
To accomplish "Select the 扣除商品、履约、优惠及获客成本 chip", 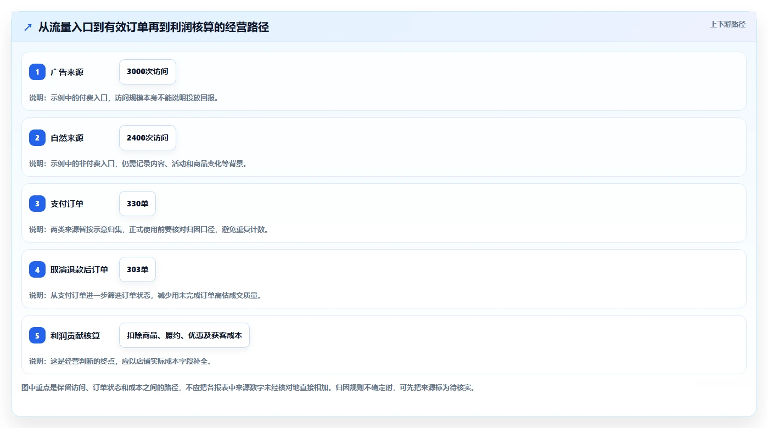I will (x=184, y=335).
